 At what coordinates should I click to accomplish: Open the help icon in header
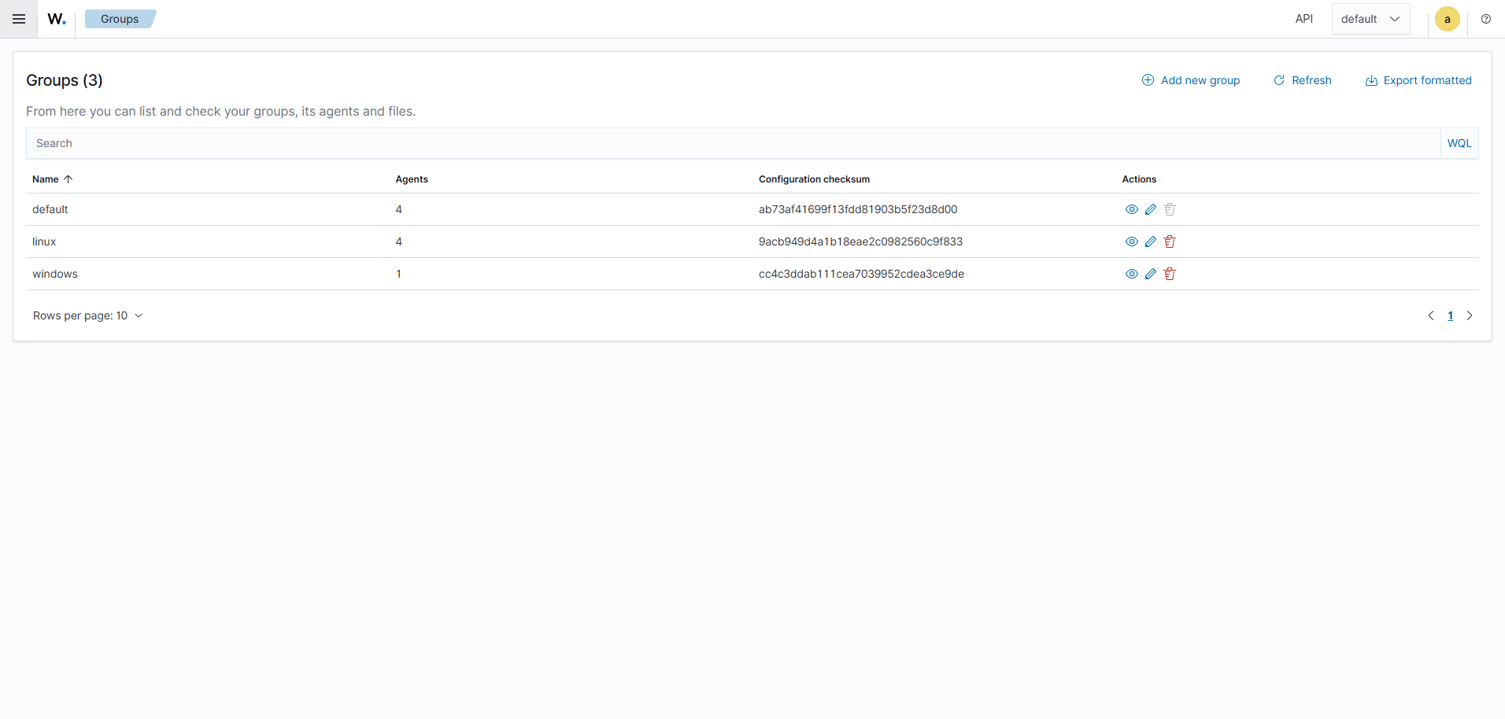(1486, 19)
